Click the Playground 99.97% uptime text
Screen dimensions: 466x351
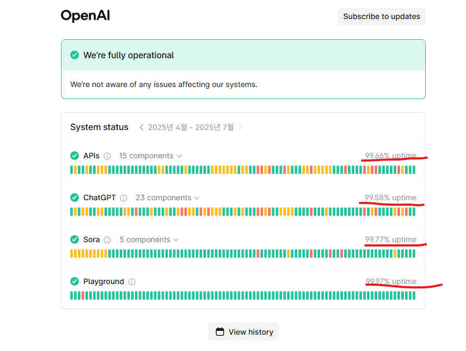click(391, 281)
